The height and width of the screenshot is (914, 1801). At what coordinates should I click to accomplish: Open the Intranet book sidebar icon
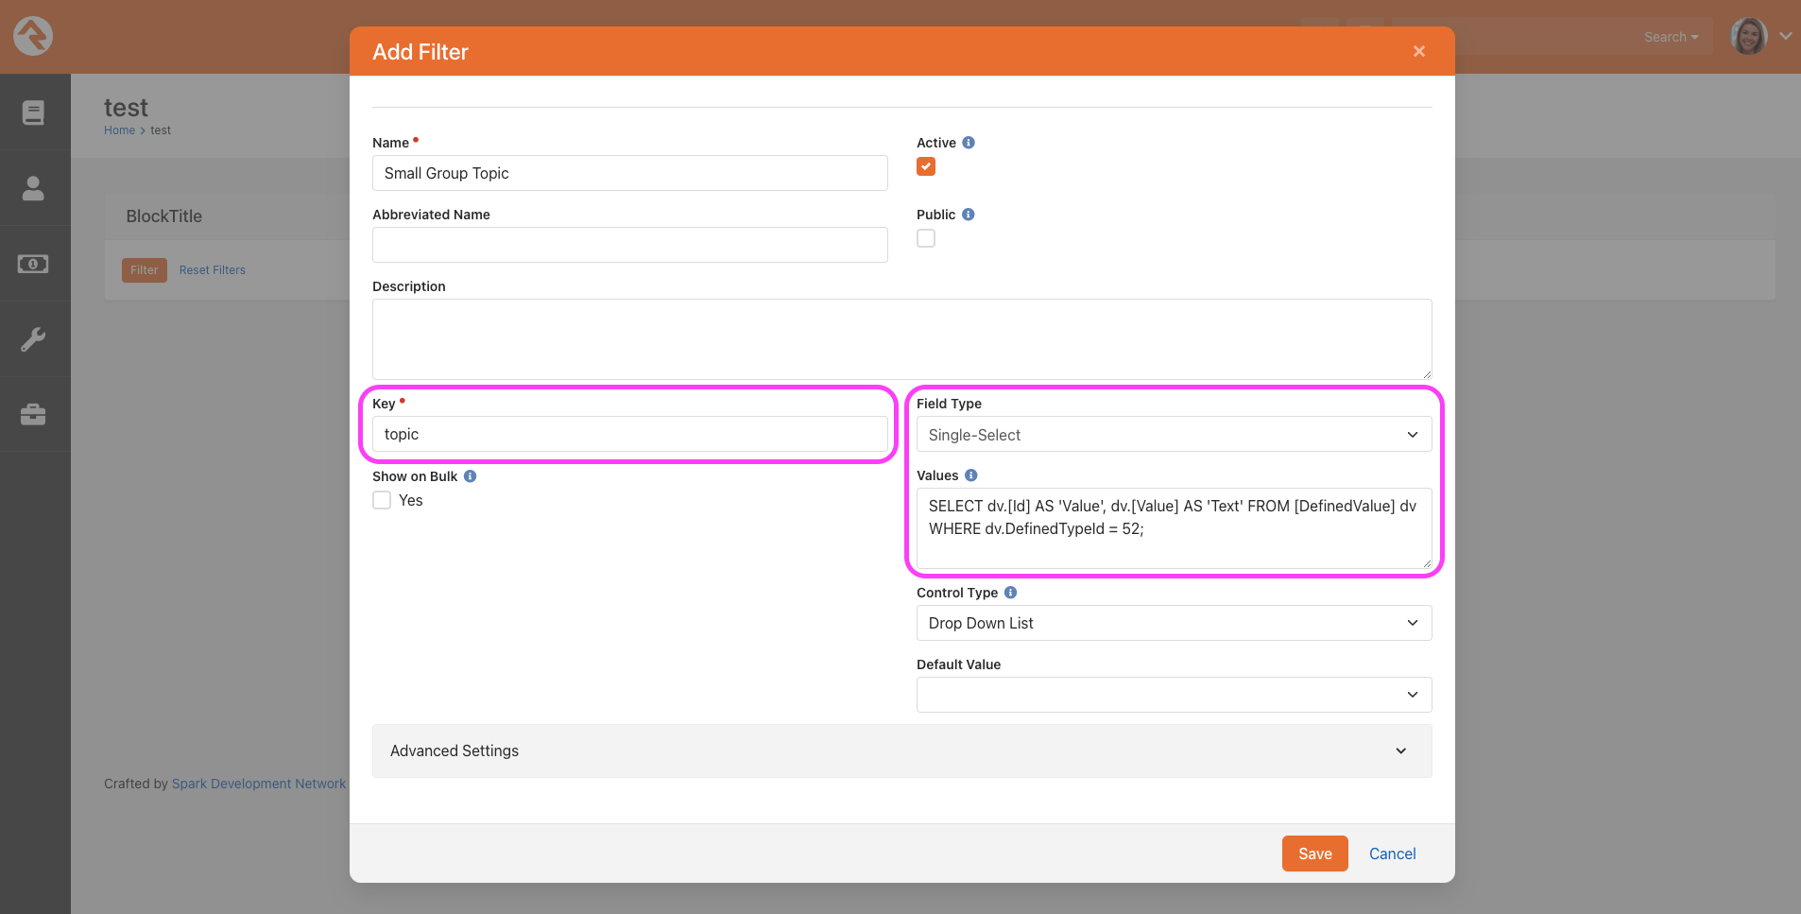(33, 112)
